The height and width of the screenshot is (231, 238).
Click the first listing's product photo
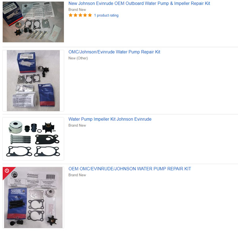(x=33, y=22)
